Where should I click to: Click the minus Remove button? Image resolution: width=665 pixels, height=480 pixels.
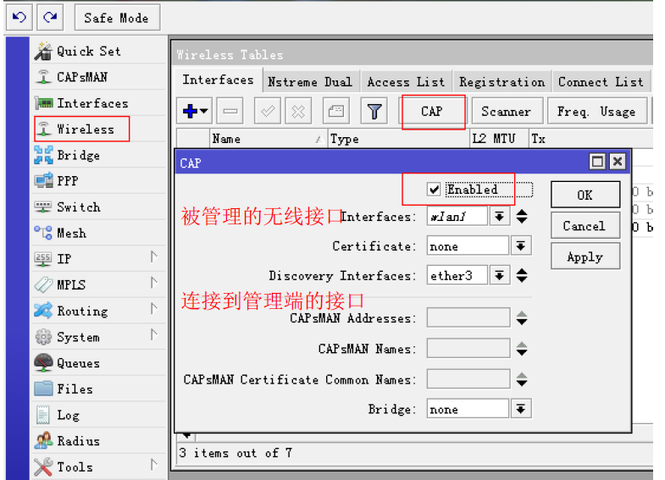230,111
